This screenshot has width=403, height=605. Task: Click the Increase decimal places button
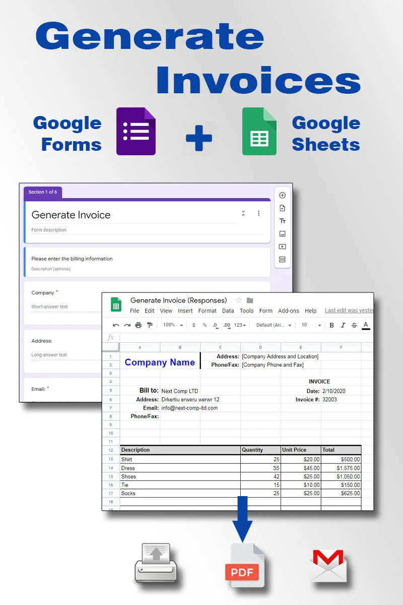point(227,325)
